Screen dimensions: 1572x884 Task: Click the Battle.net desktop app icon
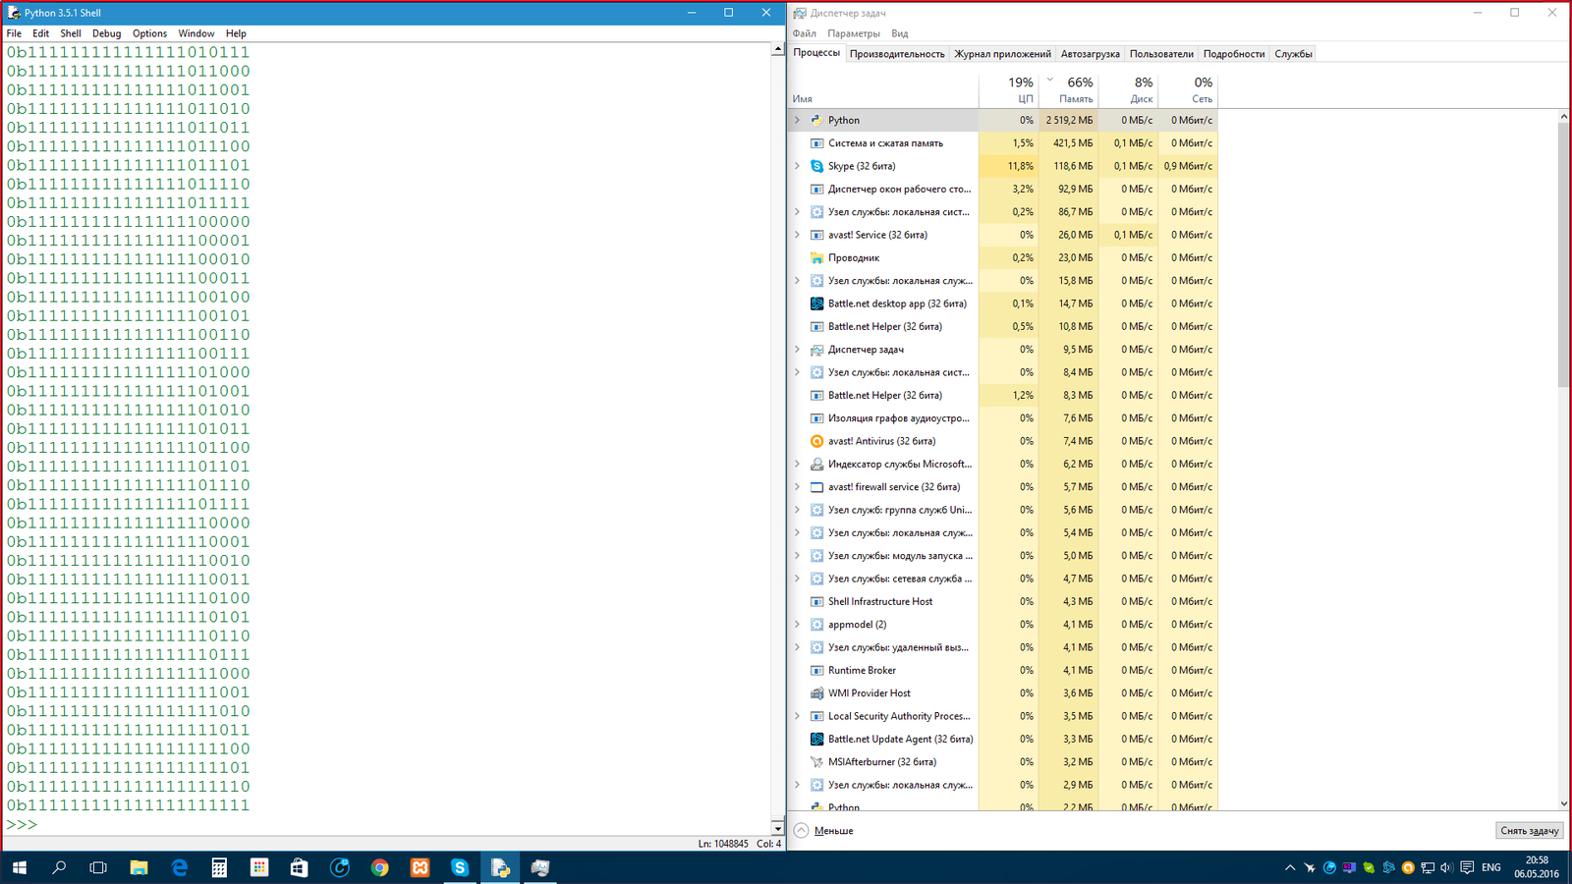pos(816,304)
